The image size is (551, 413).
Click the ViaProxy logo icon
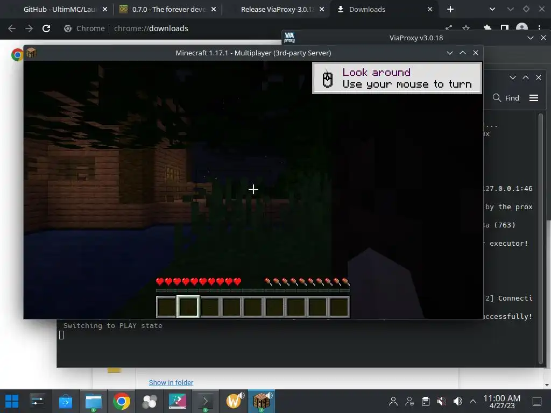click(289, 38)
